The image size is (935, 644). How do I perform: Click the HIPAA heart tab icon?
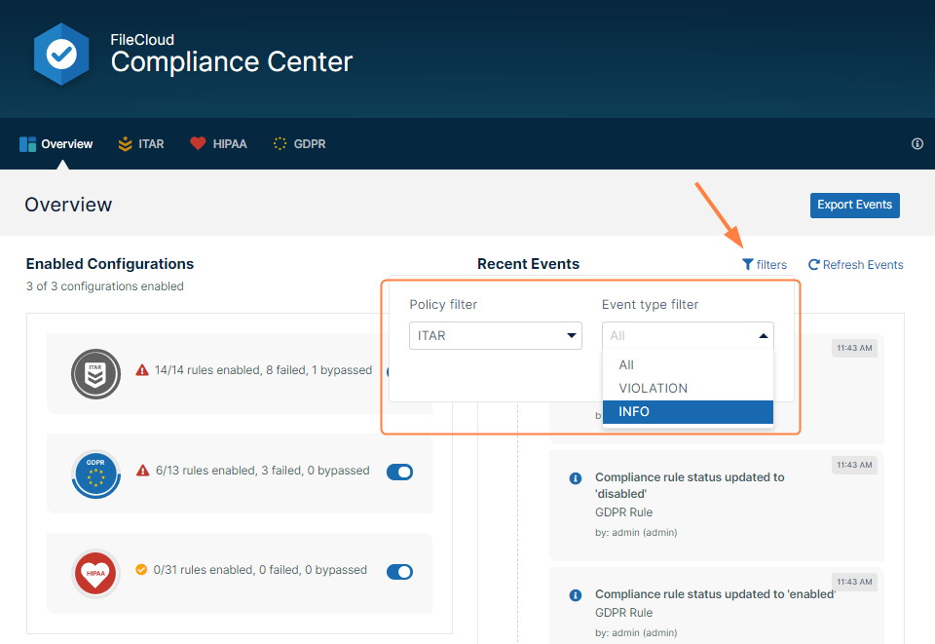tap(198, 144)
